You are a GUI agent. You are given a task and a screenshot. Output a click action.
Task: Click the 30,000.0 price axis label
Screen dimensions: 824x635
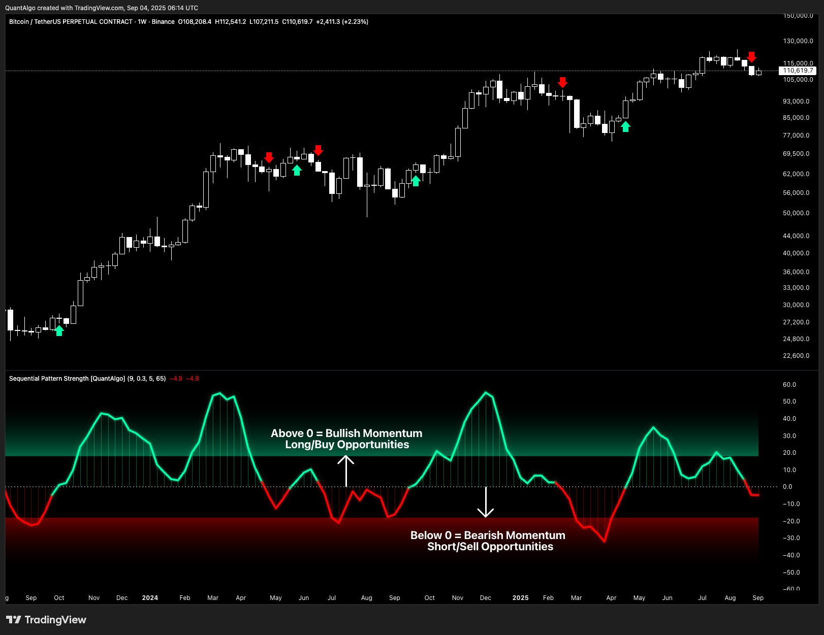[797, 305]
